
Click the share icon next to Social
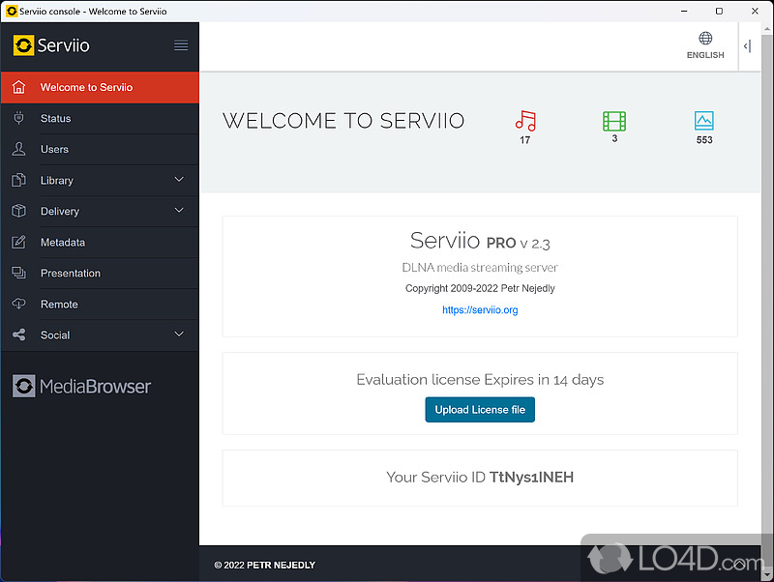click(18, 335)
